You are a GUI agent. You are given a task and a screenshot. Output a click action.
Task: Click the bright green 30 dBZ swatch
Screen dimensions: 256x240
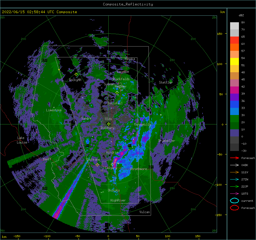click(x=234, y=119)
